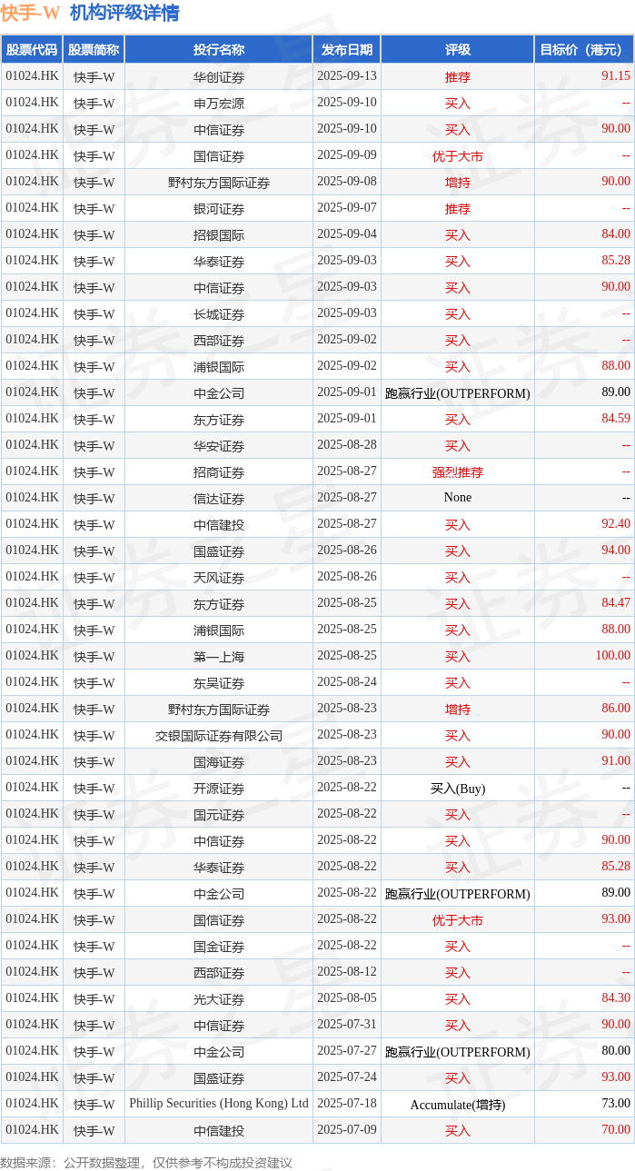
Task: Select the 84.30 target price
Action: 616,998
